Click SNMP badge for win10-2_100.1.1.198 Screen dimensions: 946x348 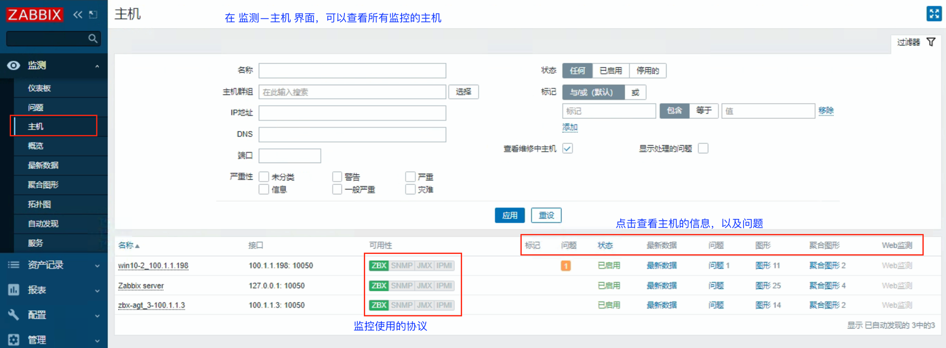tap(402, 265)
